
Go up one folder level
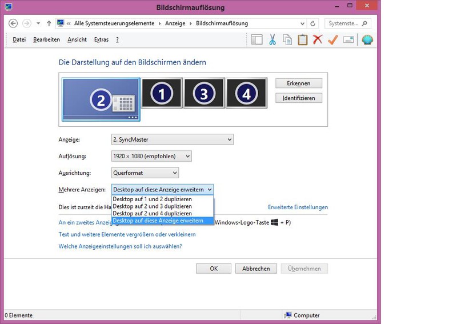[49, 23]
